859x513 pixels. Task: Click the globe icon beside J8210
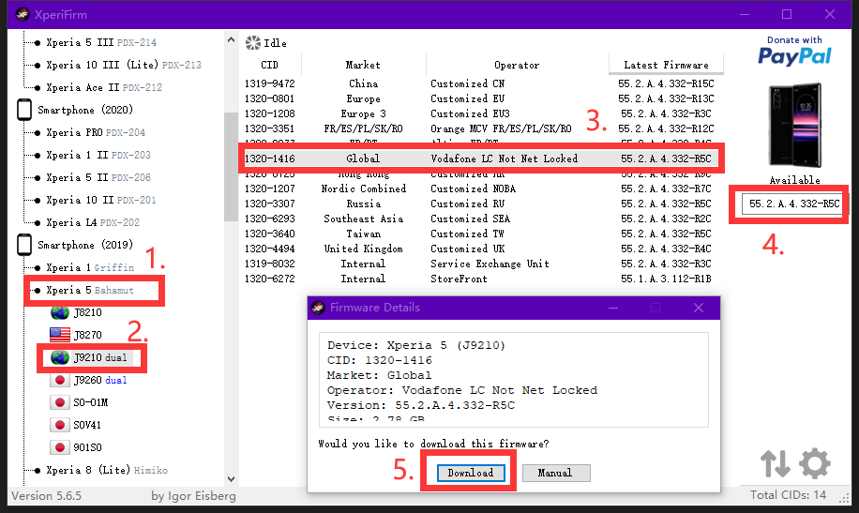pyautogui.click(x=60, y=312)
